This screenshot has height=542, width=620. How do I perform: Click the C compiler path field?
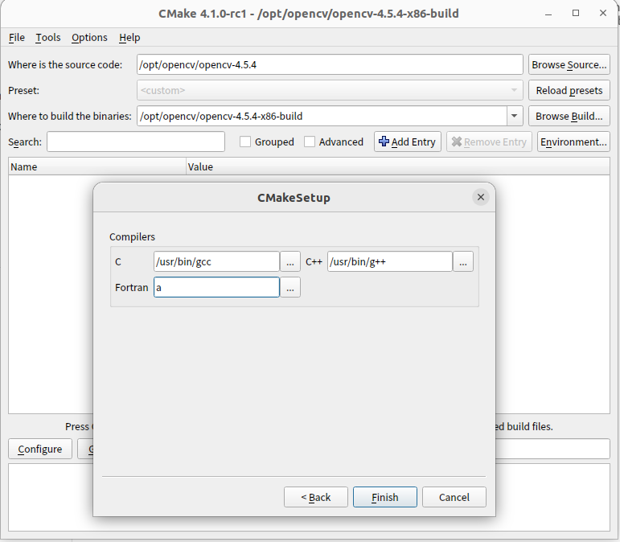[216, 261]
